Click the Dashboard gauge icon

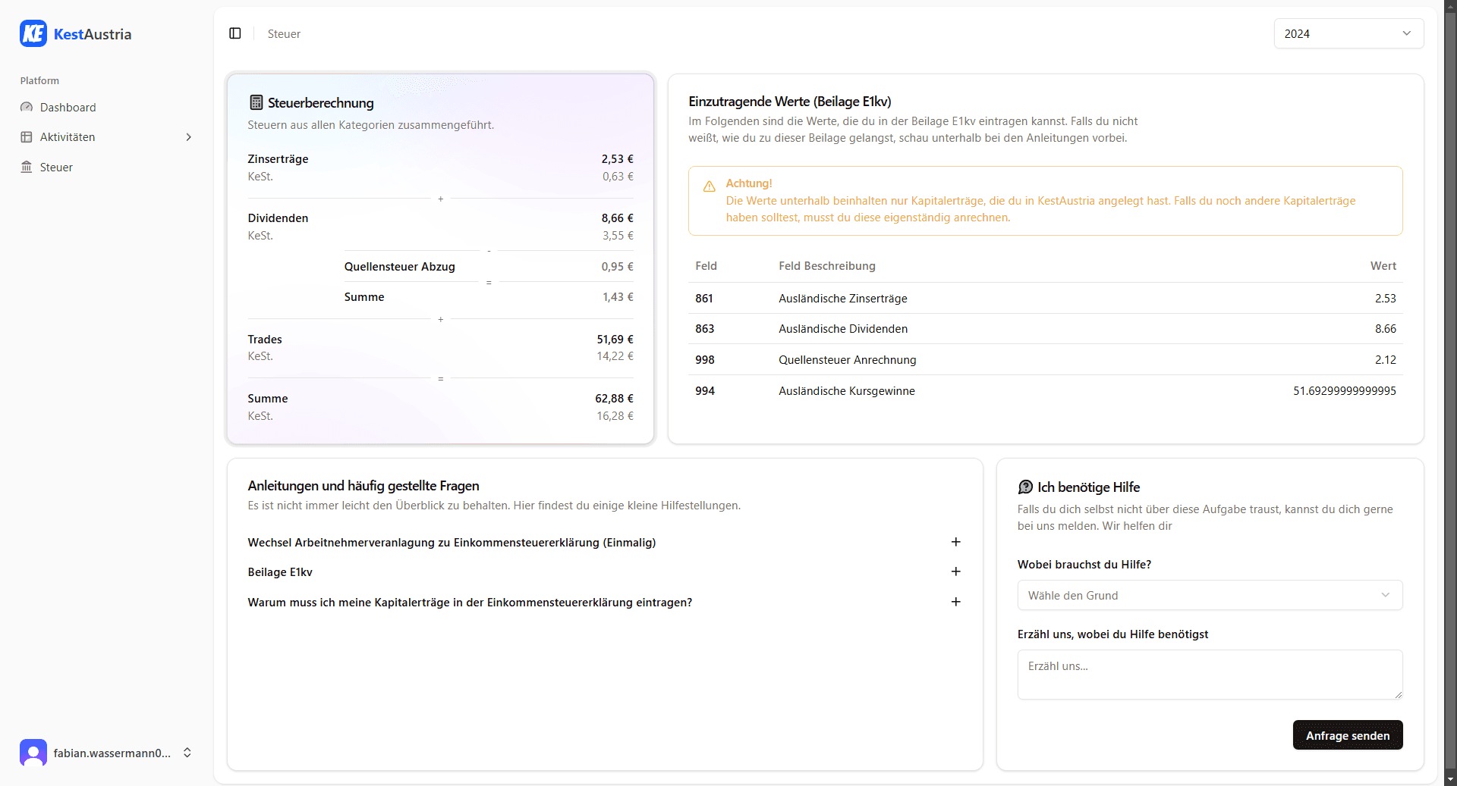(x=27, y=107)
